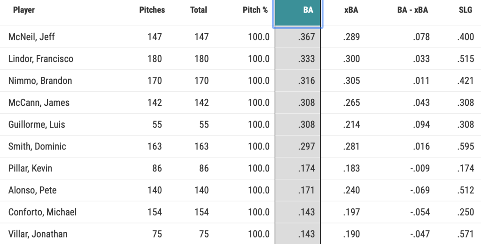Sort table by BA column header
The image size is (481, 244).
click(308, 10)
